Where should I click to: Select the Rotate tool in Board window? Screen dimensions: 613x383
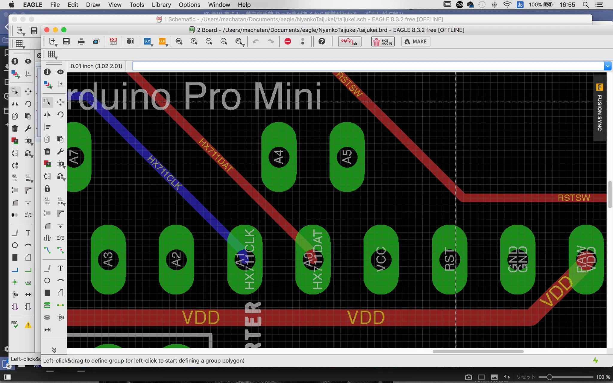point(60,115)
